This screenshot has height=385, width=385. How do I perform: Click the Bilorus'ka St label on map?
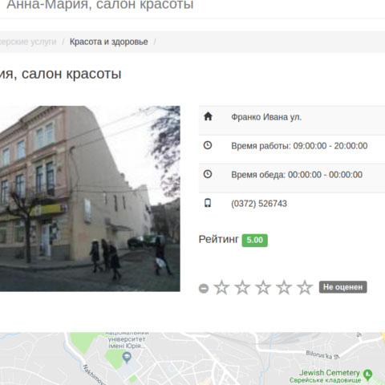(x=322, y=355)
